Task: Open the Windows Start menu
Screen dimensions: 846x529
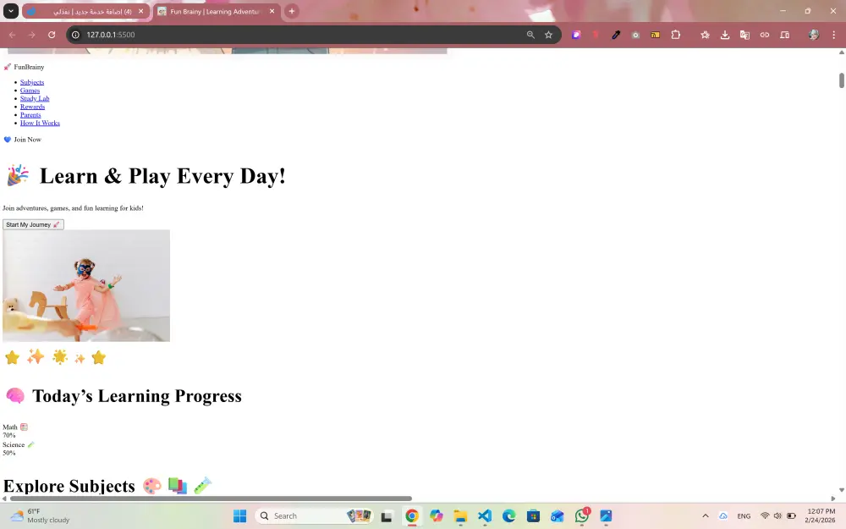Action: 239,516
